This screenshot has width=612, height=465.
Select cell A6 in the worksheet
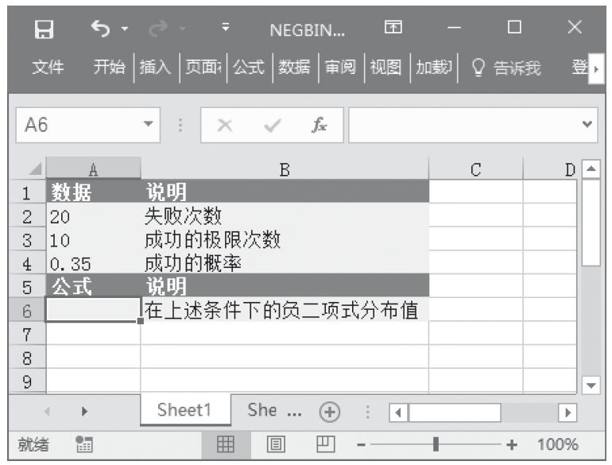click(x=93, y=310)
